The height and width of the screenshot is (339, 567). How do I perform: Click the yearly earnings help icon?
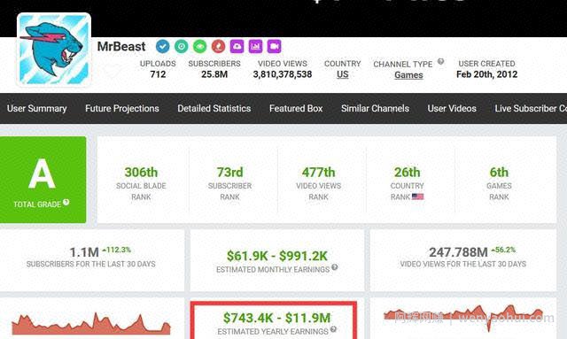(333, 329)
